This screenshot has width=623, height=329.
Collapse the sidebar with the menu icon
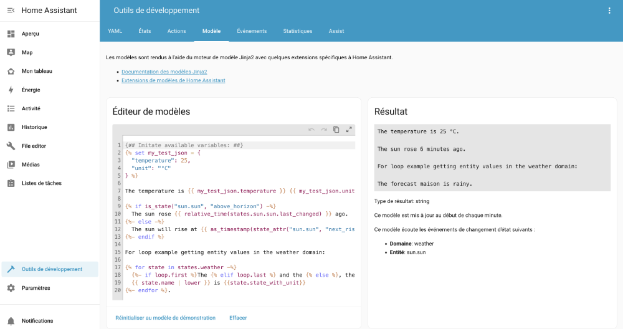11,11
